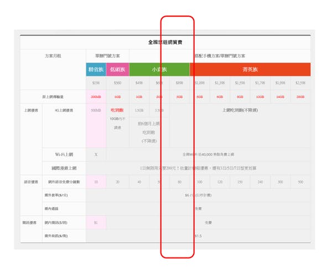
Task: Click the Wi-Fi上網 row label
Action: point(64,155)
